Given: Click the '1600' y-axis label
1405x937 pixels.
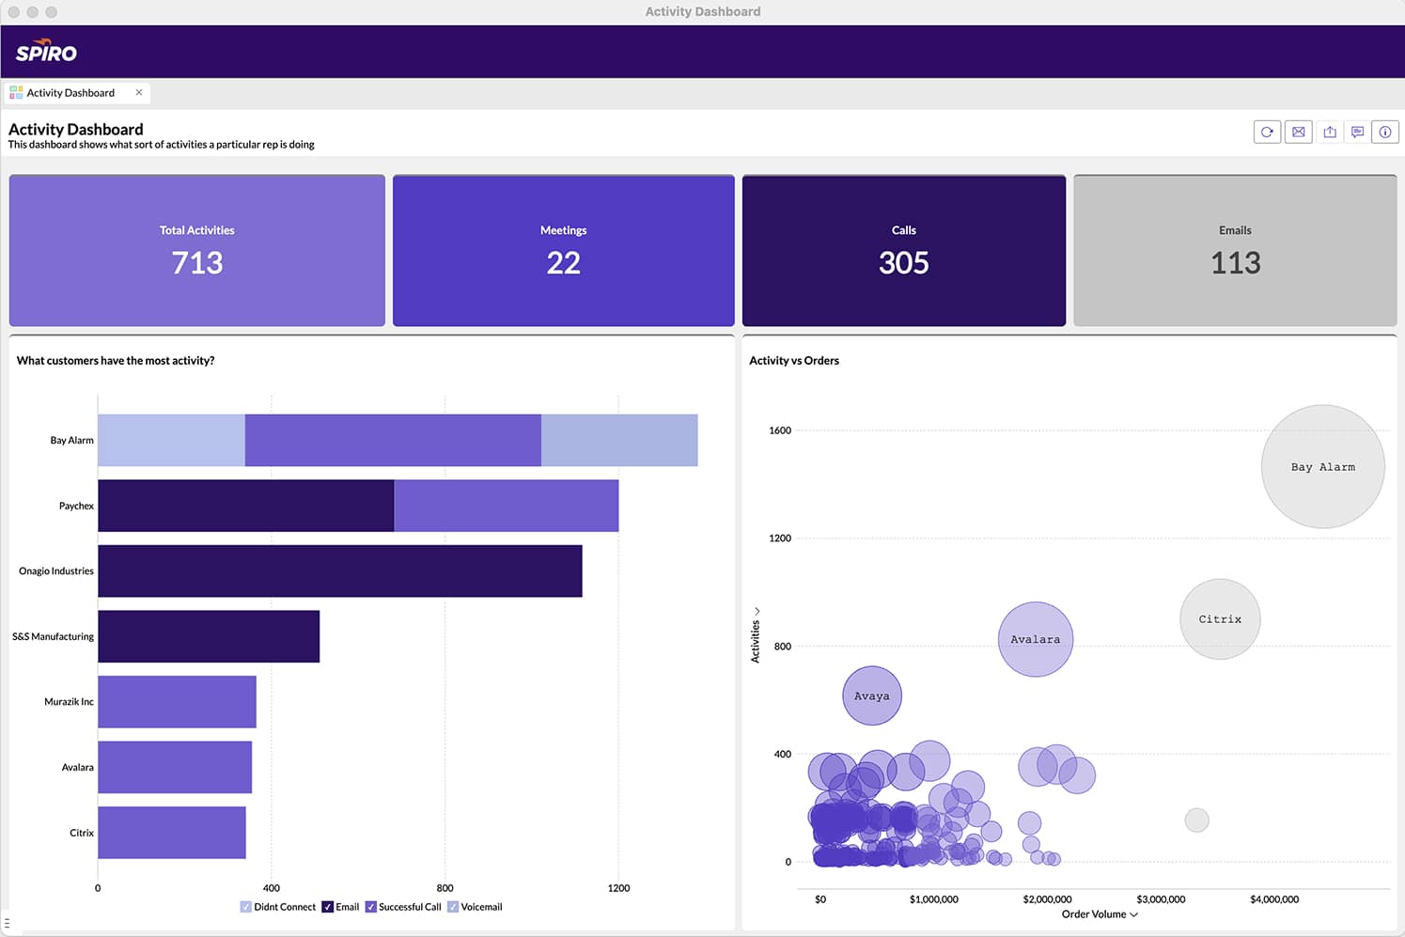Looking at the screenshot, I should [x=780, y=430].
